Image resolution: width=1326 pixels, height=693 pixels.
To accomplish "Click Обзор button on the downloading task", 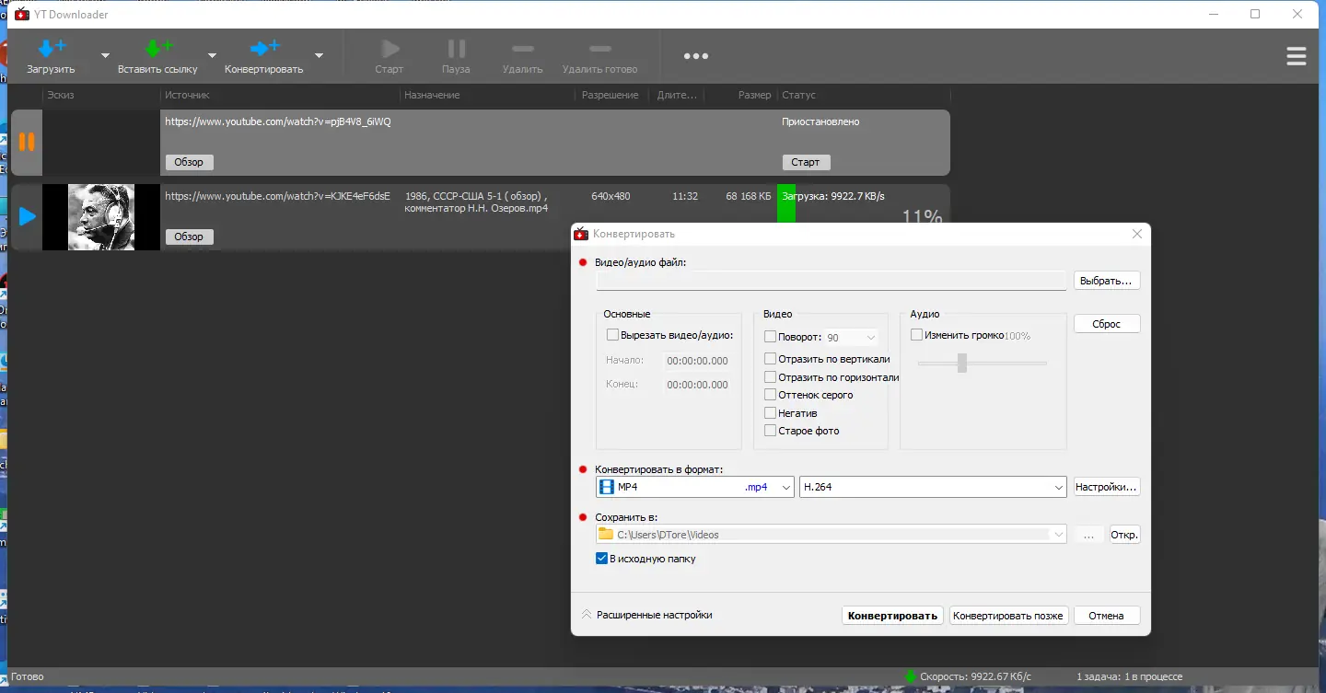I will [189, 237].
